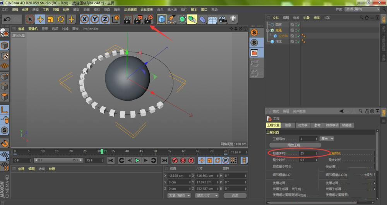Screen dimensions: 387x205
Task: Open the 运动图形 menu
Action: click(147, 10)
